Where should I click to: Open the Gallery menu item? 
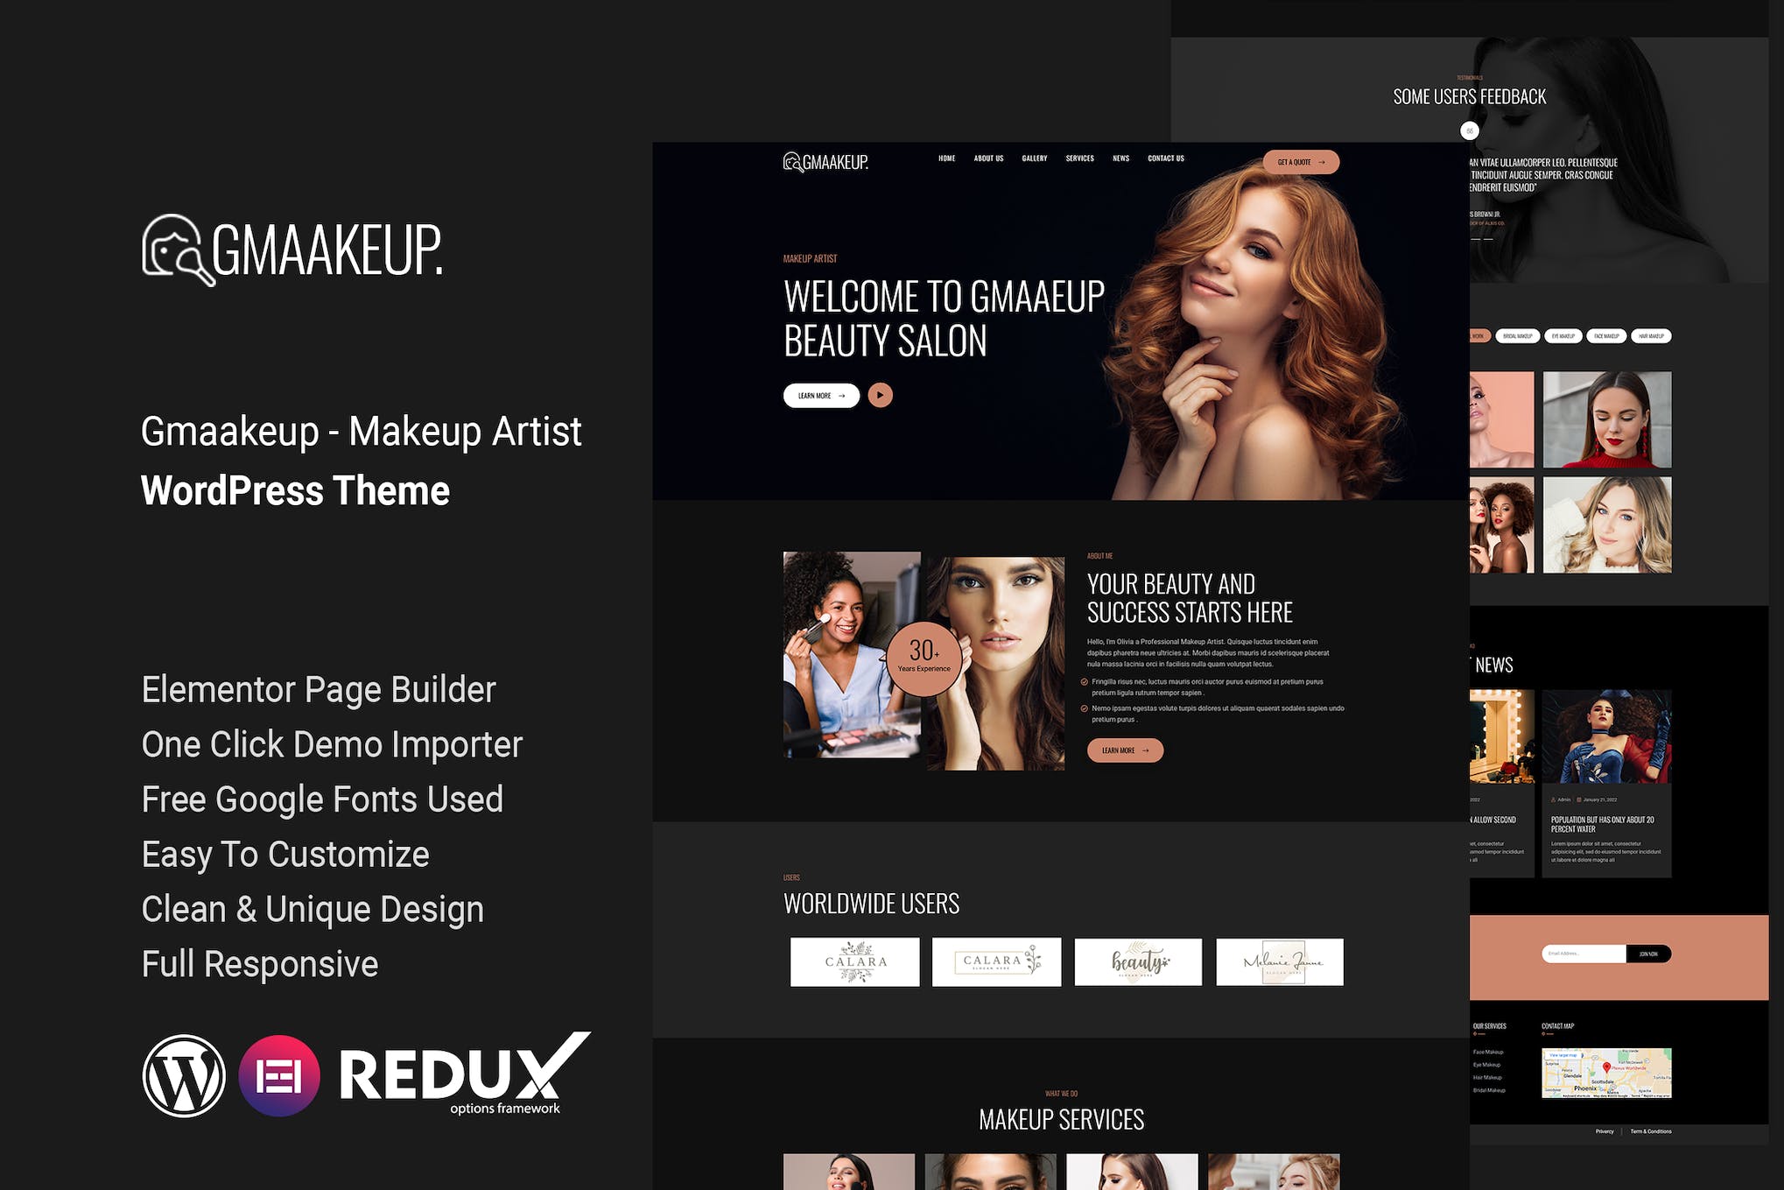[1034, 158]
